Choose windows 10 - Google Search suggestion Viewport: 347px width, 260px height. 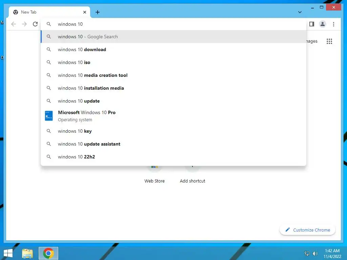(173, 37)
